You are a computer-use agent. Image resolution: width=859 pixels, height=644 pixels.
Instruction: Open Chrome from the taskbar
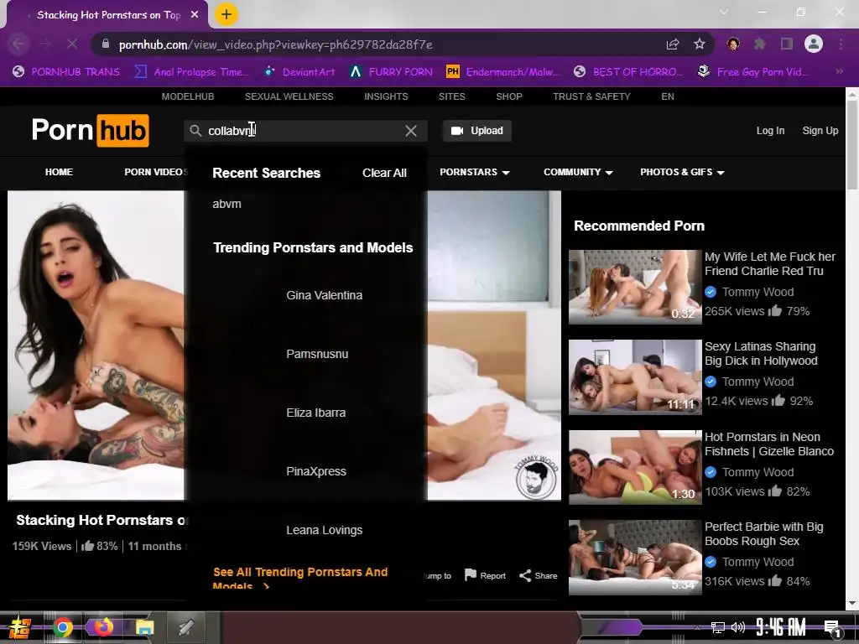pyautogui.click(x=62, y=627)
